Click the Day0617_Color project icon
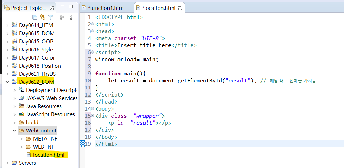Screen dimensions: 344x168 pyautogui.click(x=14, y=58)
